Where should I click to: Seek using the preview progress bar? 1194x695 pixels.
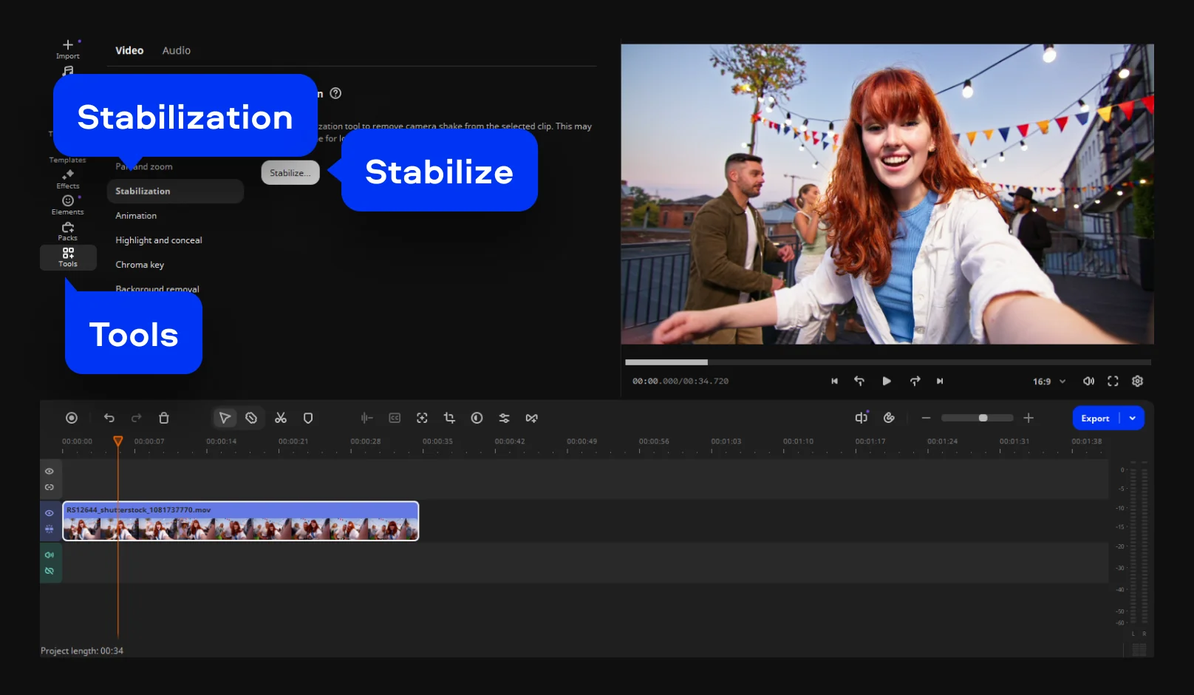(888, 362)
